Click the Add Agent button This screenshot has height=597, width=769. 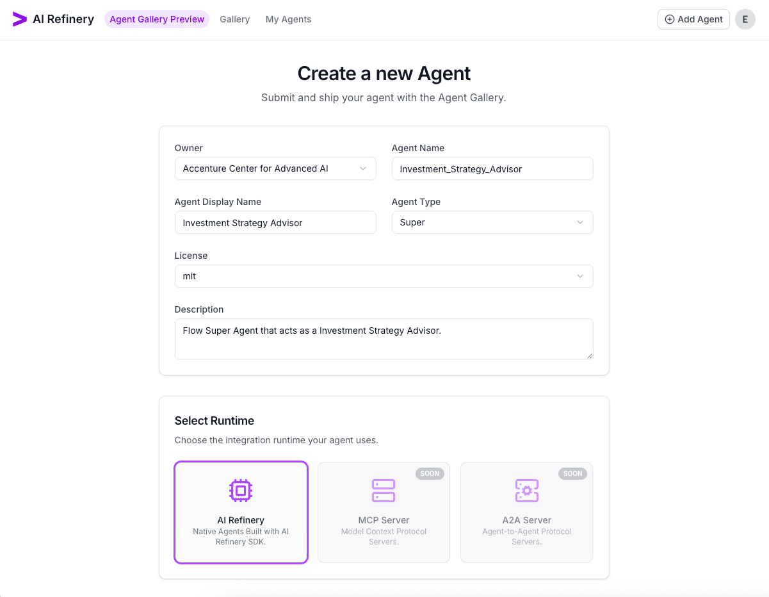pos(693,19)
